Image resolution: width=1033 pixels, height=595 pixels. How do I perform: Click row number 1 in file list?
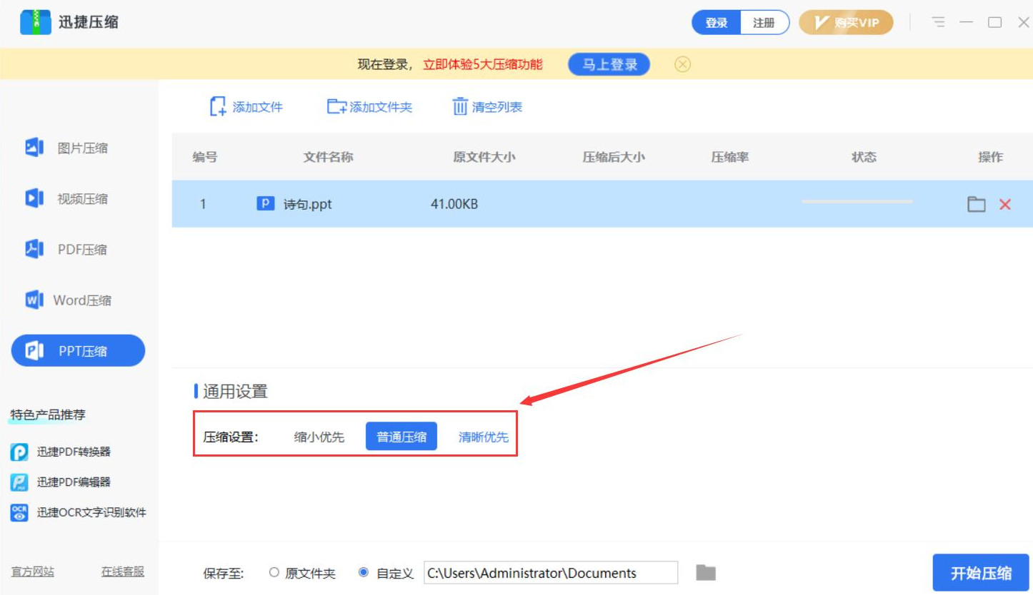203,205
